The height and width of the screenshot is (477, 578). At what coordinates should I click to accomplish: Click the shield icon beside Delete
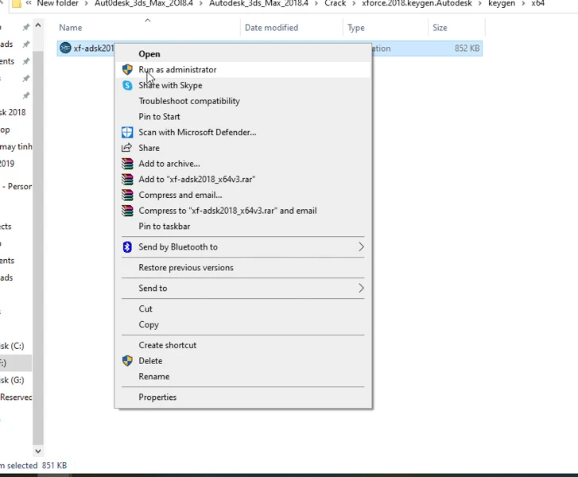127,360
